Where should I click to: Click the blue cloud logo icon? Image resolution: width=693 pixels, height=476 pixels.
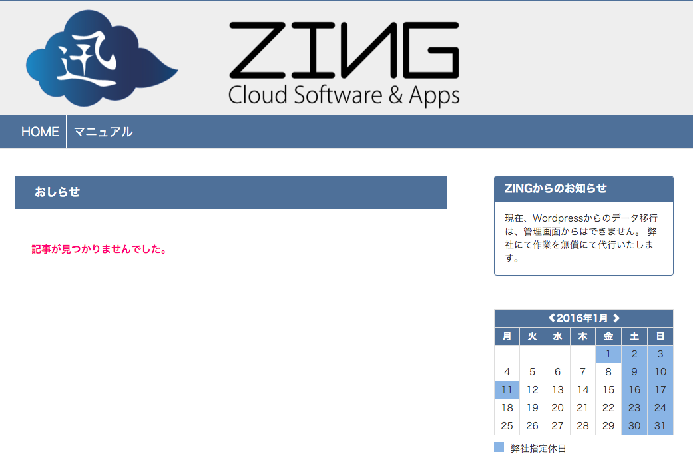point(102,58)
